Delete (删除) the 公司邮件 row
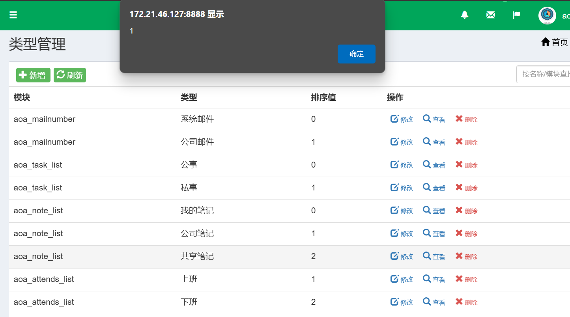The height and width of the screenshot is (317, 570). [467, 142]
